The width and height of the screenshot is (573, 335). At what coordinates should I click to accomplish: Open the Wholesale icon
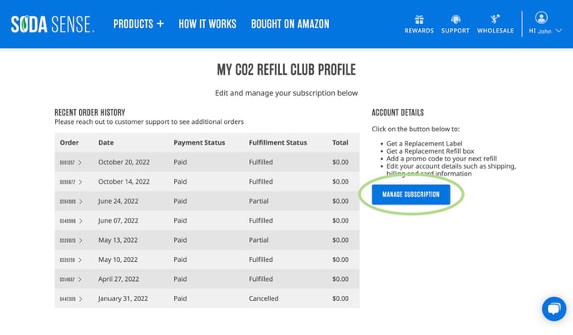coord(496,19)
